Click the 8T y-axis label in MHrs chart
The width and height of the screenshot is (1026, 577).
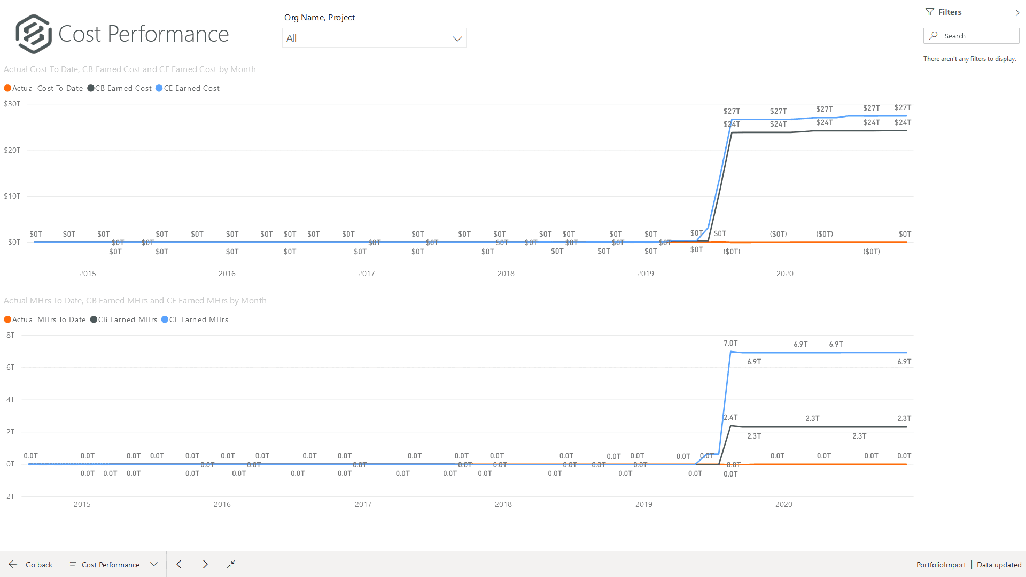pyautogui.click(x=10, y=335)
